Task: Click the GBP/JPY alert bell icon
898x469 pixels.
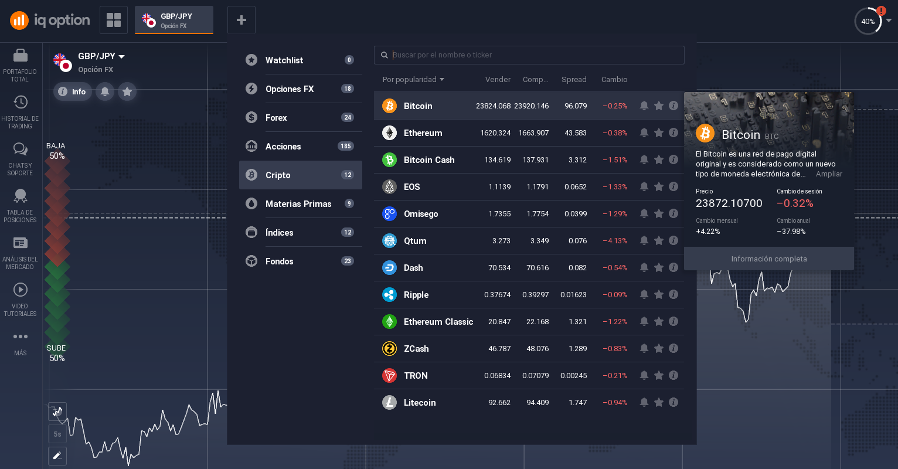Action: click(x=105, y=91)
